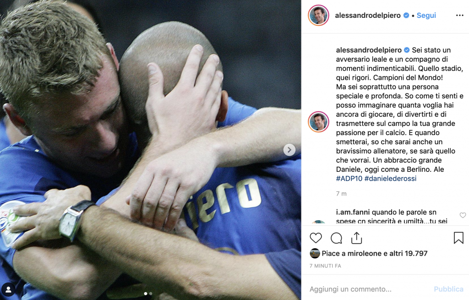
Task: Open the three-dot options menu
Action: pos(460,15)
